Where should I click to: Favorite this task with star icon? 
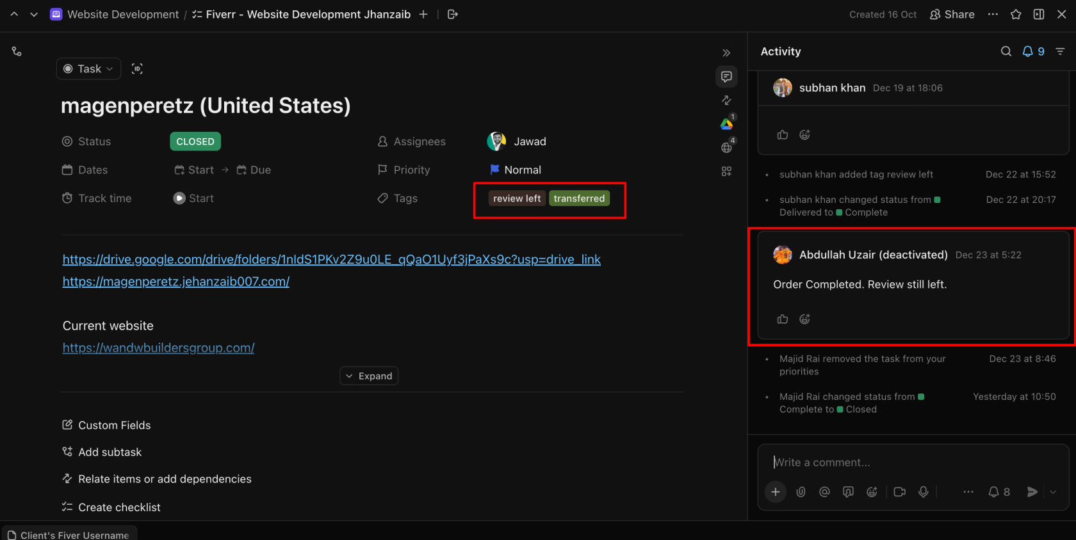(1016, 15)
